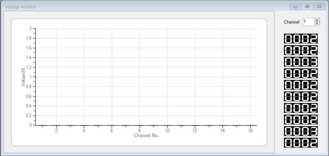Click the 'Channel' label text
This screenshot has height=156, width=329.
coord(292,22)
